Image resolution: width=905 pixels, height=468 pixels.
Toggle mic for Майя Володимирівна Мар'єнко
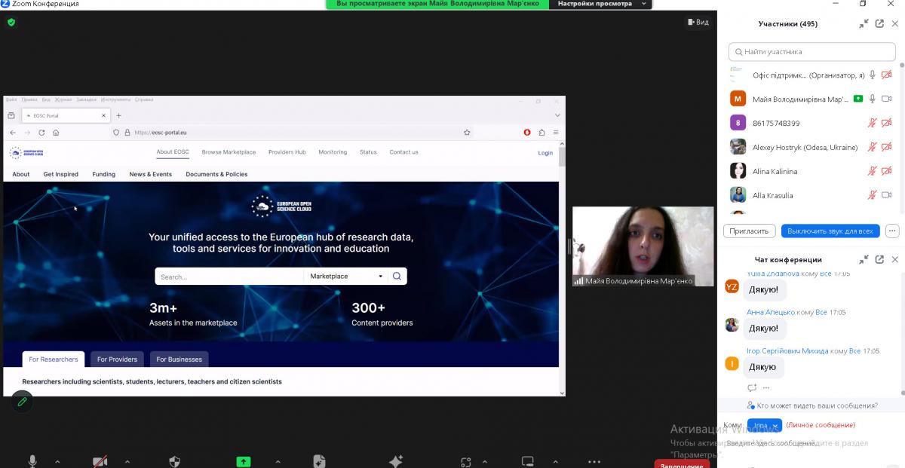click(873, 99)
